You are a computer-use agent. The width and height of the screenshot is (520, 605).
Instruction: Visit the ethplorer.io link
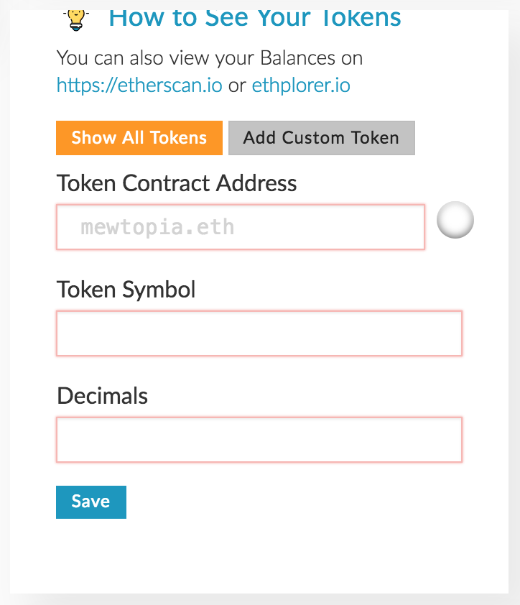pyautogui.click(x=301, y=86)
